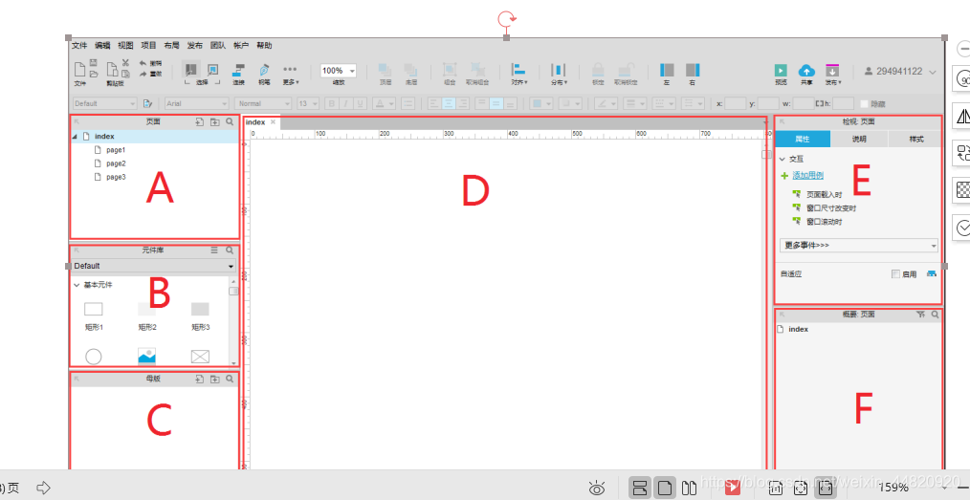Click the style painter icon beside Default style
The width and height of the screenshot is (970, 500).
point(148,103)
